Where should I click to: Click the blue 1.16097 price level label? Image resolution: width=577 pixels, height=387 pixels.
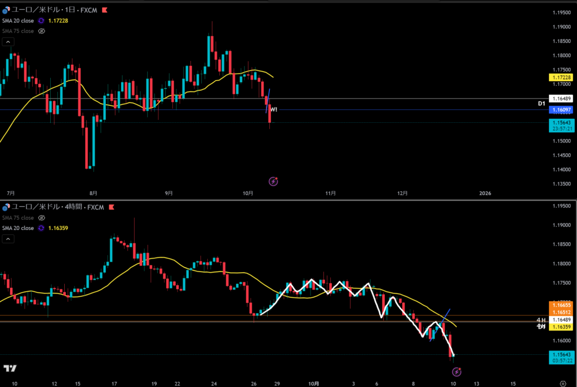(x=561, y=110)
